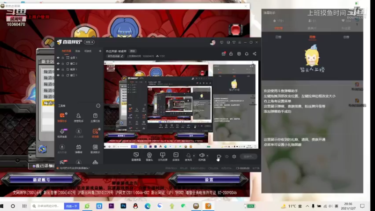375x211 pixels.
Task: Click the 百度一下 button in taskbar search
Action: click(x=72, y=206)
